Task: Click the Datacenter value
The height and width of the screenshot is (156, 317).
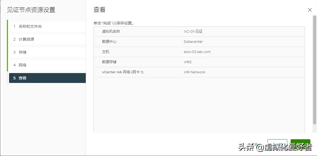Action: point(193,42)
